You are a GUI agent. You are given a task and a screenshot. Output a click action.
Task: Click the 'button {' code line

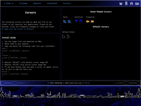tap(5, 72)
